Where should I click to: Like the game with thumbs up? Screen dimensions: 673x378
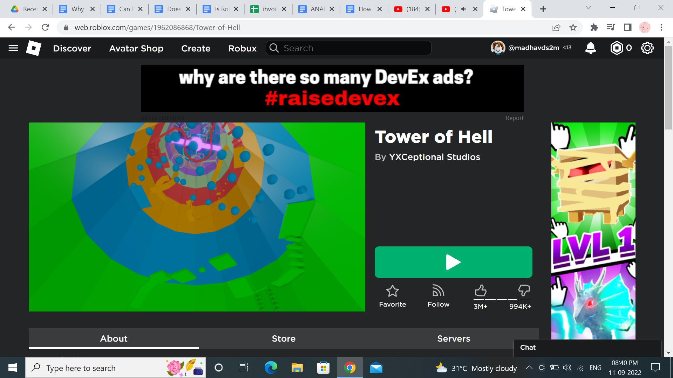(x=480, y=290)
